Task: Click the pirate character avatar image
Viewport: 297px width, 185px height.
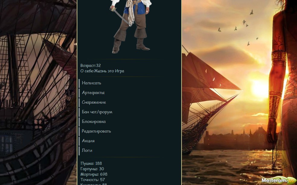Action: pos(131,27)
